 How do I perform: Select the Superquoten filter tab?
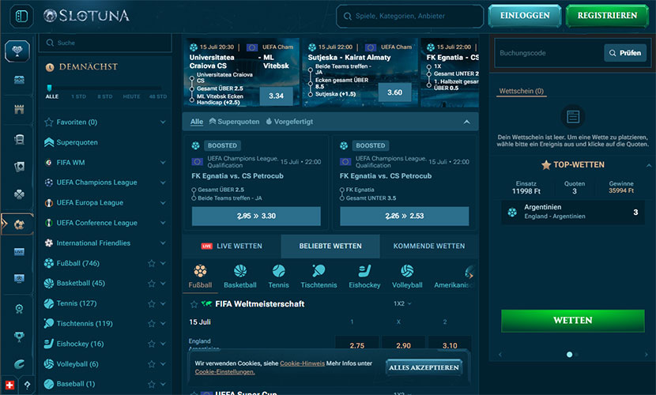[234, 122]
